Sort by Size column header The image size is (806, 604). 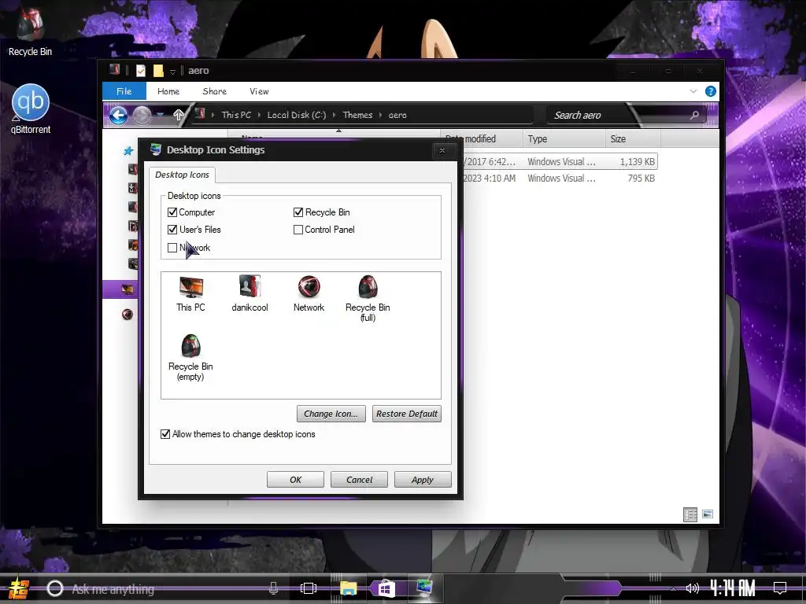pos(633,138)
